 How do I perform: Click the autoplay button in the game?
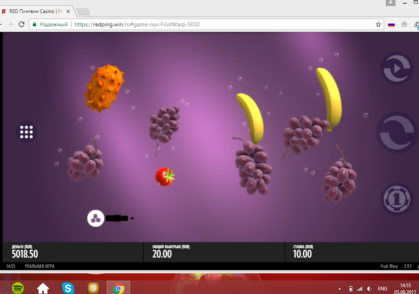click(x=397, y=68)
